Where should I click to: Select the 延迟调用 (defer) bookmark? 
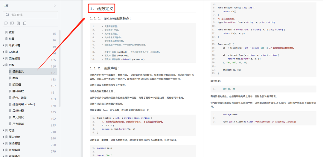point(24,104)
